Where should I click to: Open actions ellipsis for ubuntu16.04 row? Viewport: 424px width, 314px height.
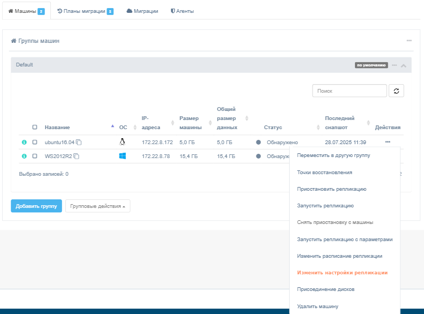point(387,142)
